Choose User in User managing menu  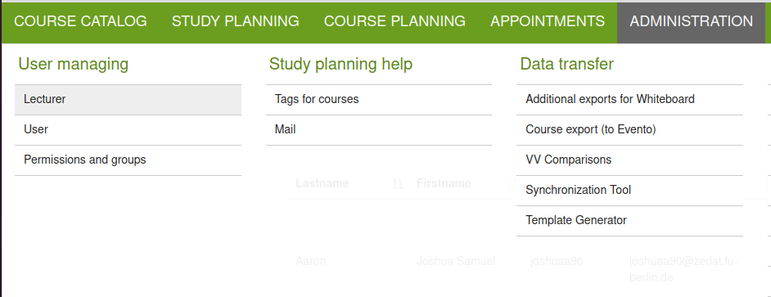tap(128, 130)
